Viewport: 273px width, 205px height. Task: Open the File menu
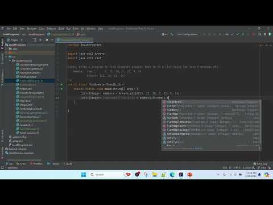[9, 28]
